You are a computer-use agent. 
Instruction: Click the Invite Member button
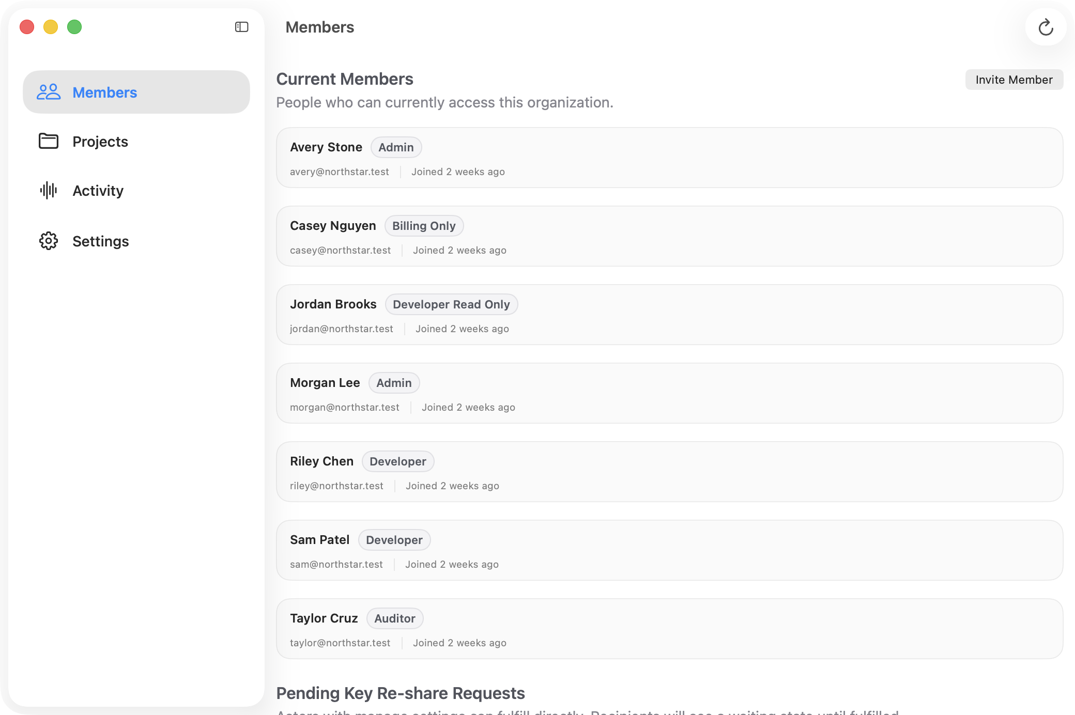click(1014, 79)
